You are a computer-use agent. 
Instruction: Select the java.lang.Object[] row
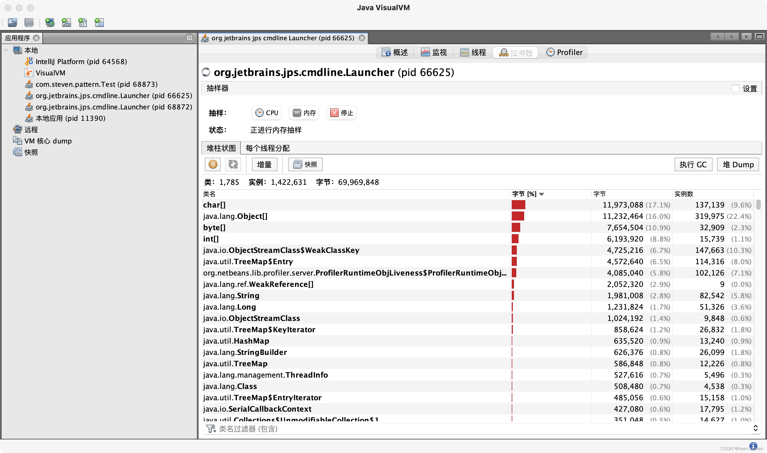click(x=478, y=216)
